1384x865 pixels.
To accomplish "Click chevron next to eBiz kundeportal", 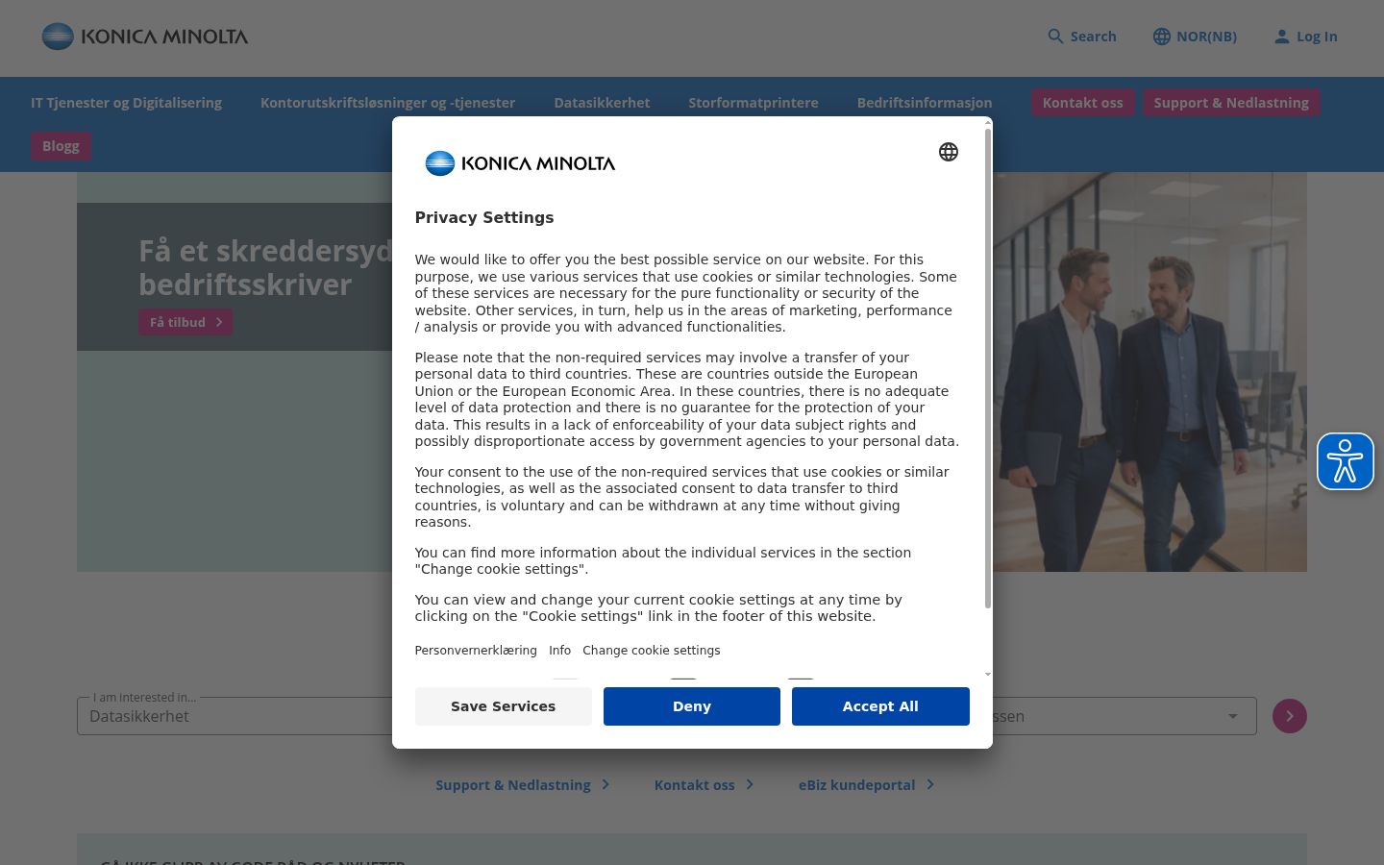I will (930, 785).
